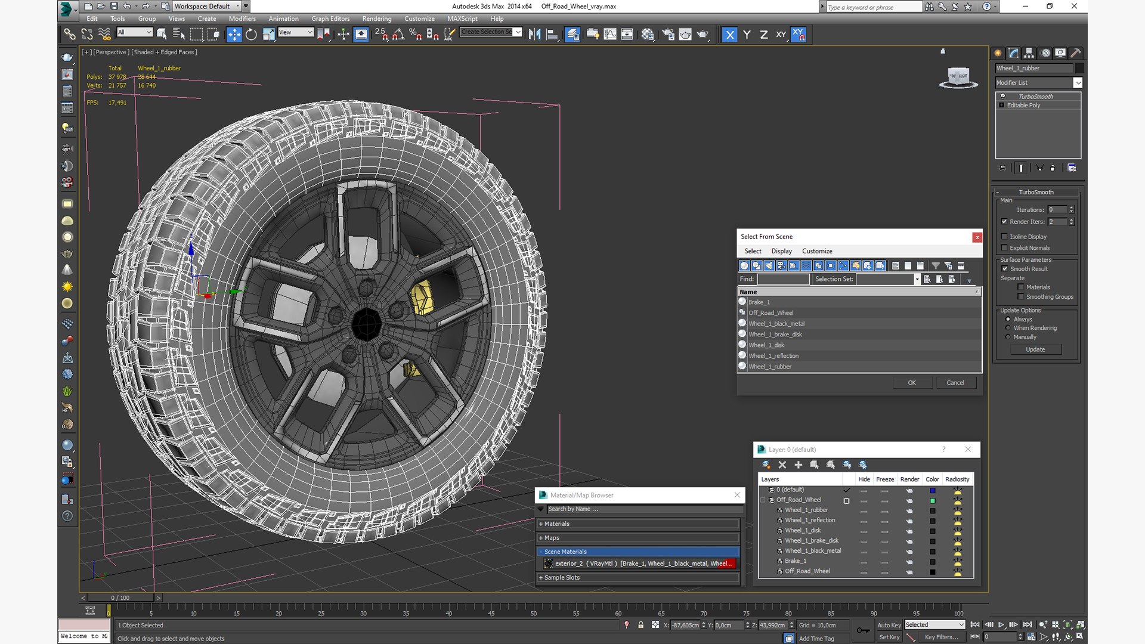Image resolution: width=1145 pixels, height=644 pixels.
Task: Click the Iterations stepper in TurboSmooth
Action: pyautogui.click(x=1071, y=209)
